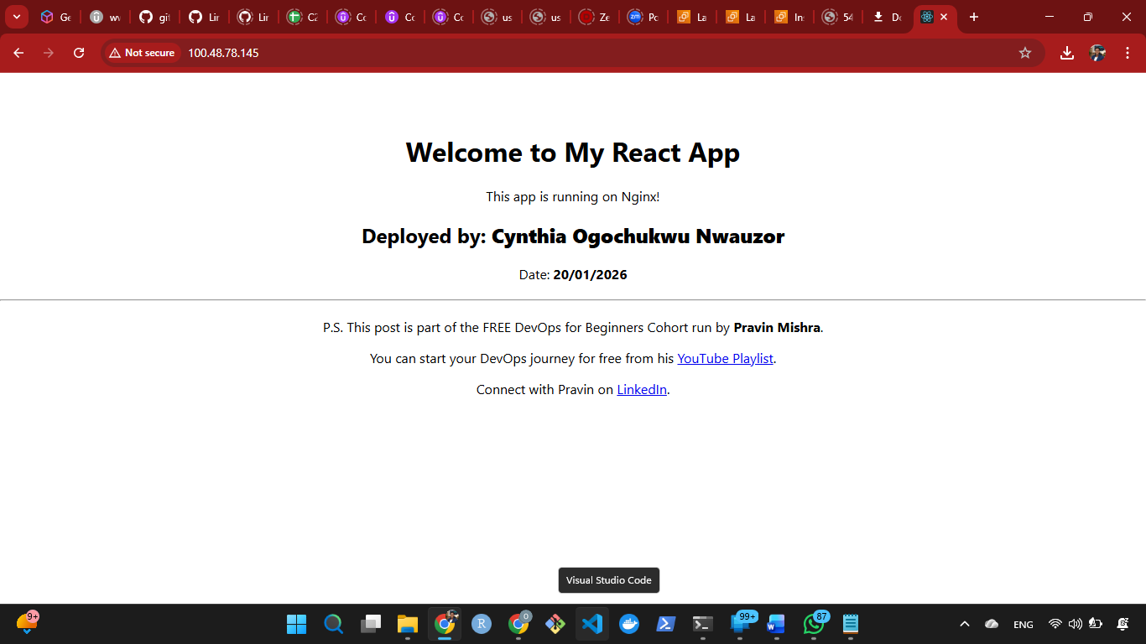
Task: Click the ENG language indicator
Action: coord(1024,625)
